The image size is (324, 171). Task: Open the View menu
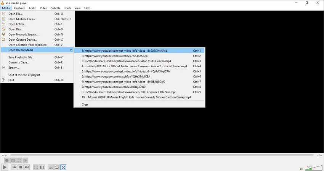click(77, 8)
